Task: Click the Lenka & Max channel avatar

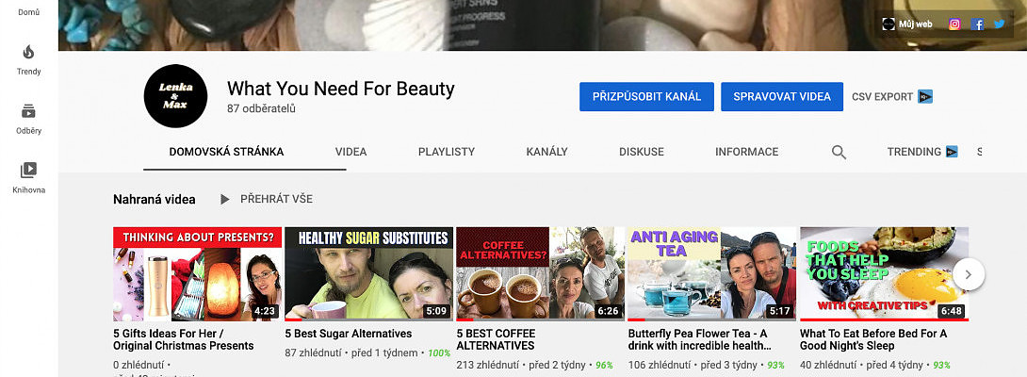Action: [x=175, y=96]
